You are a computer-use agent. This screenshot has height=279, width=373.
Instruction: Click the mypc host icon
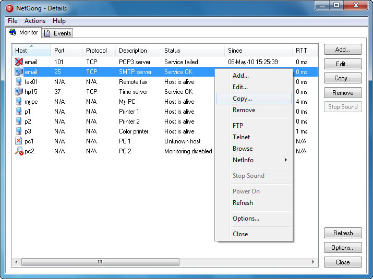tap(19, 102)
